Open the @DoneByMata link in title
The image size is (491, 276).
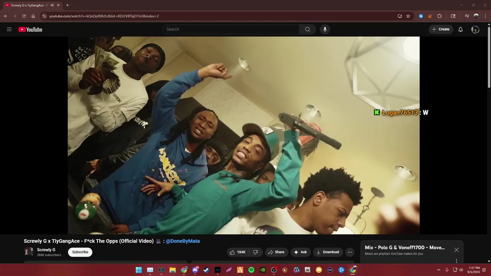coord(183,241)
